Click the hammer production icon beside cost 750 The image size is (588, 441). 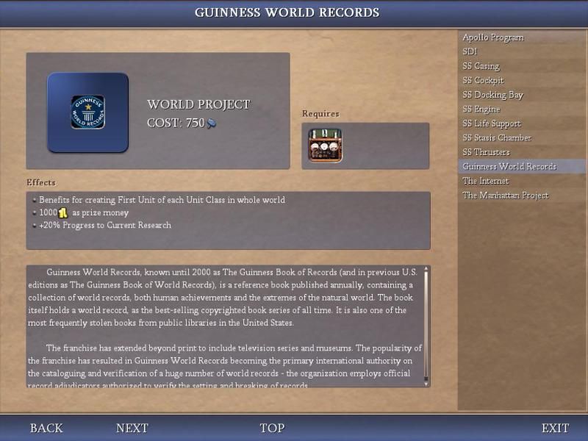pos(212,123)
